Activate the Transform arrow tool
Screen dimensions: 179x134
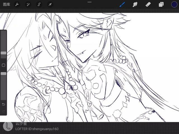tap(50, 4)
